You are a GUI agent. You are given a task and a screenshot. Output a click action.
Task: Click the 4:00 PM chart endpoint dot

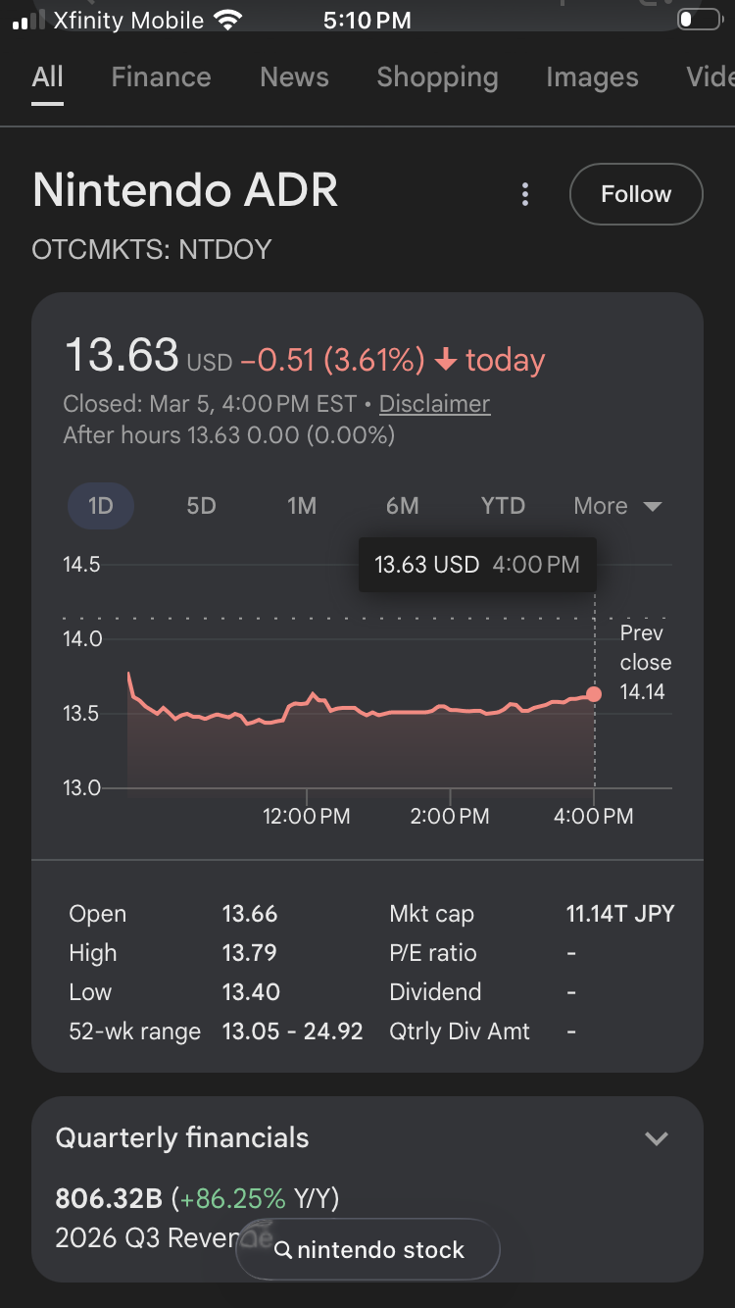[x=594, y=694]
